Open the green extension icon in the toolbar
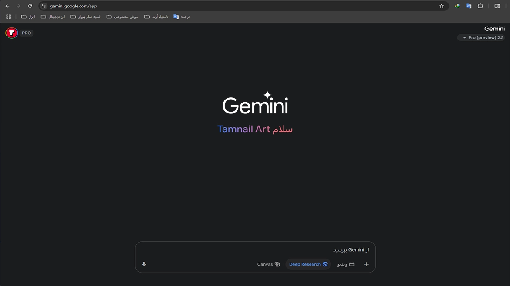The height and width of the screenshot is (286, 510). (457, 6)
